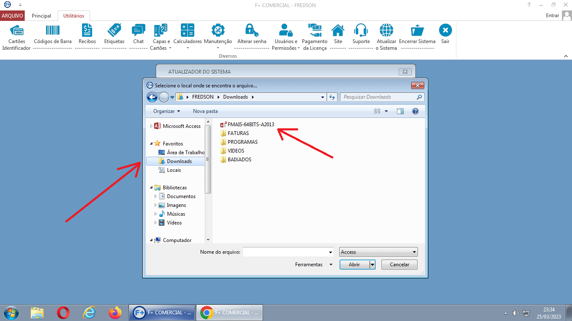Open Usuários e Permissões icon
The image size is (572, 321).
tap(286, 31)
